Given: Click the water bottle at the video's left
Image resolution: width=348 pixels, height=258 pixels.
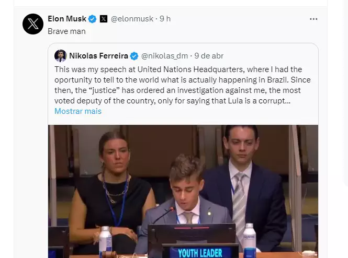Looking at the screenshot, I should [x=105, y=241].
